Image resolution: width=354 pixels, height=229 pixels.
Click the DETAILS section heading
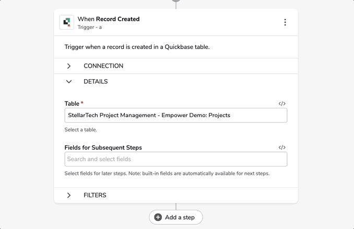pyautogui.click(x=96, y=81)
